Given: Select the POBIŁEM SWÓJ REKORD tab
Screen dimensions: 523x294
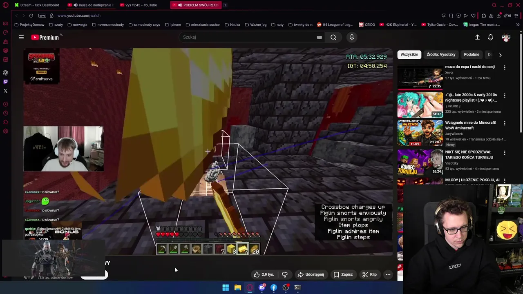Looking at the screenshot, I should (x=196, y=5).
